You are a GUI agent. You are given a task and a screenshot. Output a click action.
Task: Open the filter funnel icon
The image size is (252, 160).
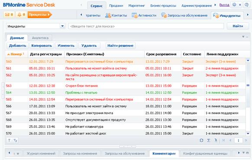coord(9,141)
